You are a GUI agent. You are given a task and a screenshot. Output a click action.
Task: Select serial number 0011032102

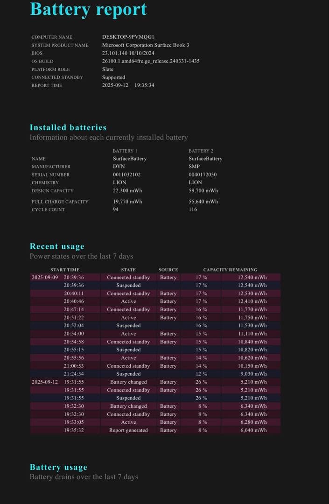126,175
